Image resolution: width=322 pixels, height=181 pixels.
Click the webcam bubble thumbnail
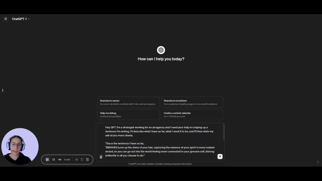tap(20, 147)
